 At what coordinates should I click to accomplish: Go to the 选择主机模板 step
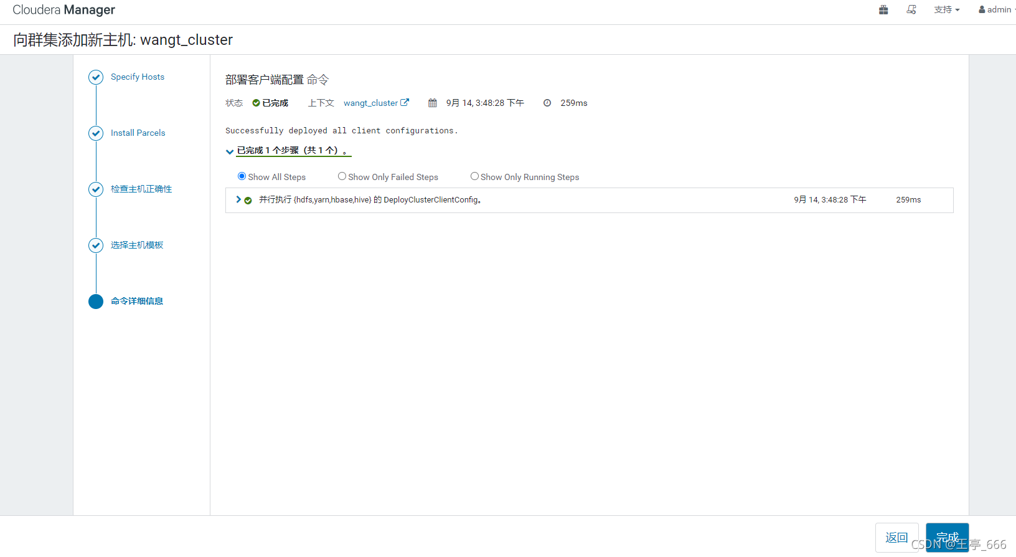click(137, 245)
